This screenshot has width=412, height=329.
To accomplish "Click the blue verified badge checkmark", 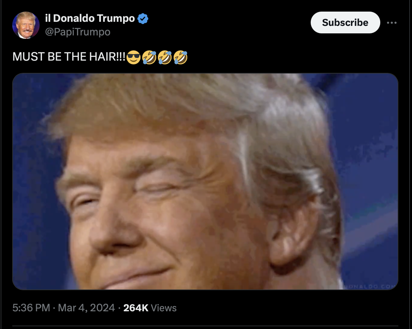I will click(x=143, y=18).
